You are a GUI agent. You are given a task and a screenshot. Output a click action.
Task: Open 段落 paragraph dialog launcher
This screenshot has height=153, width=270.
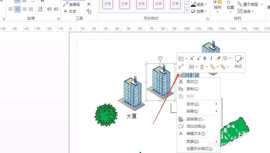coord(58,19)
